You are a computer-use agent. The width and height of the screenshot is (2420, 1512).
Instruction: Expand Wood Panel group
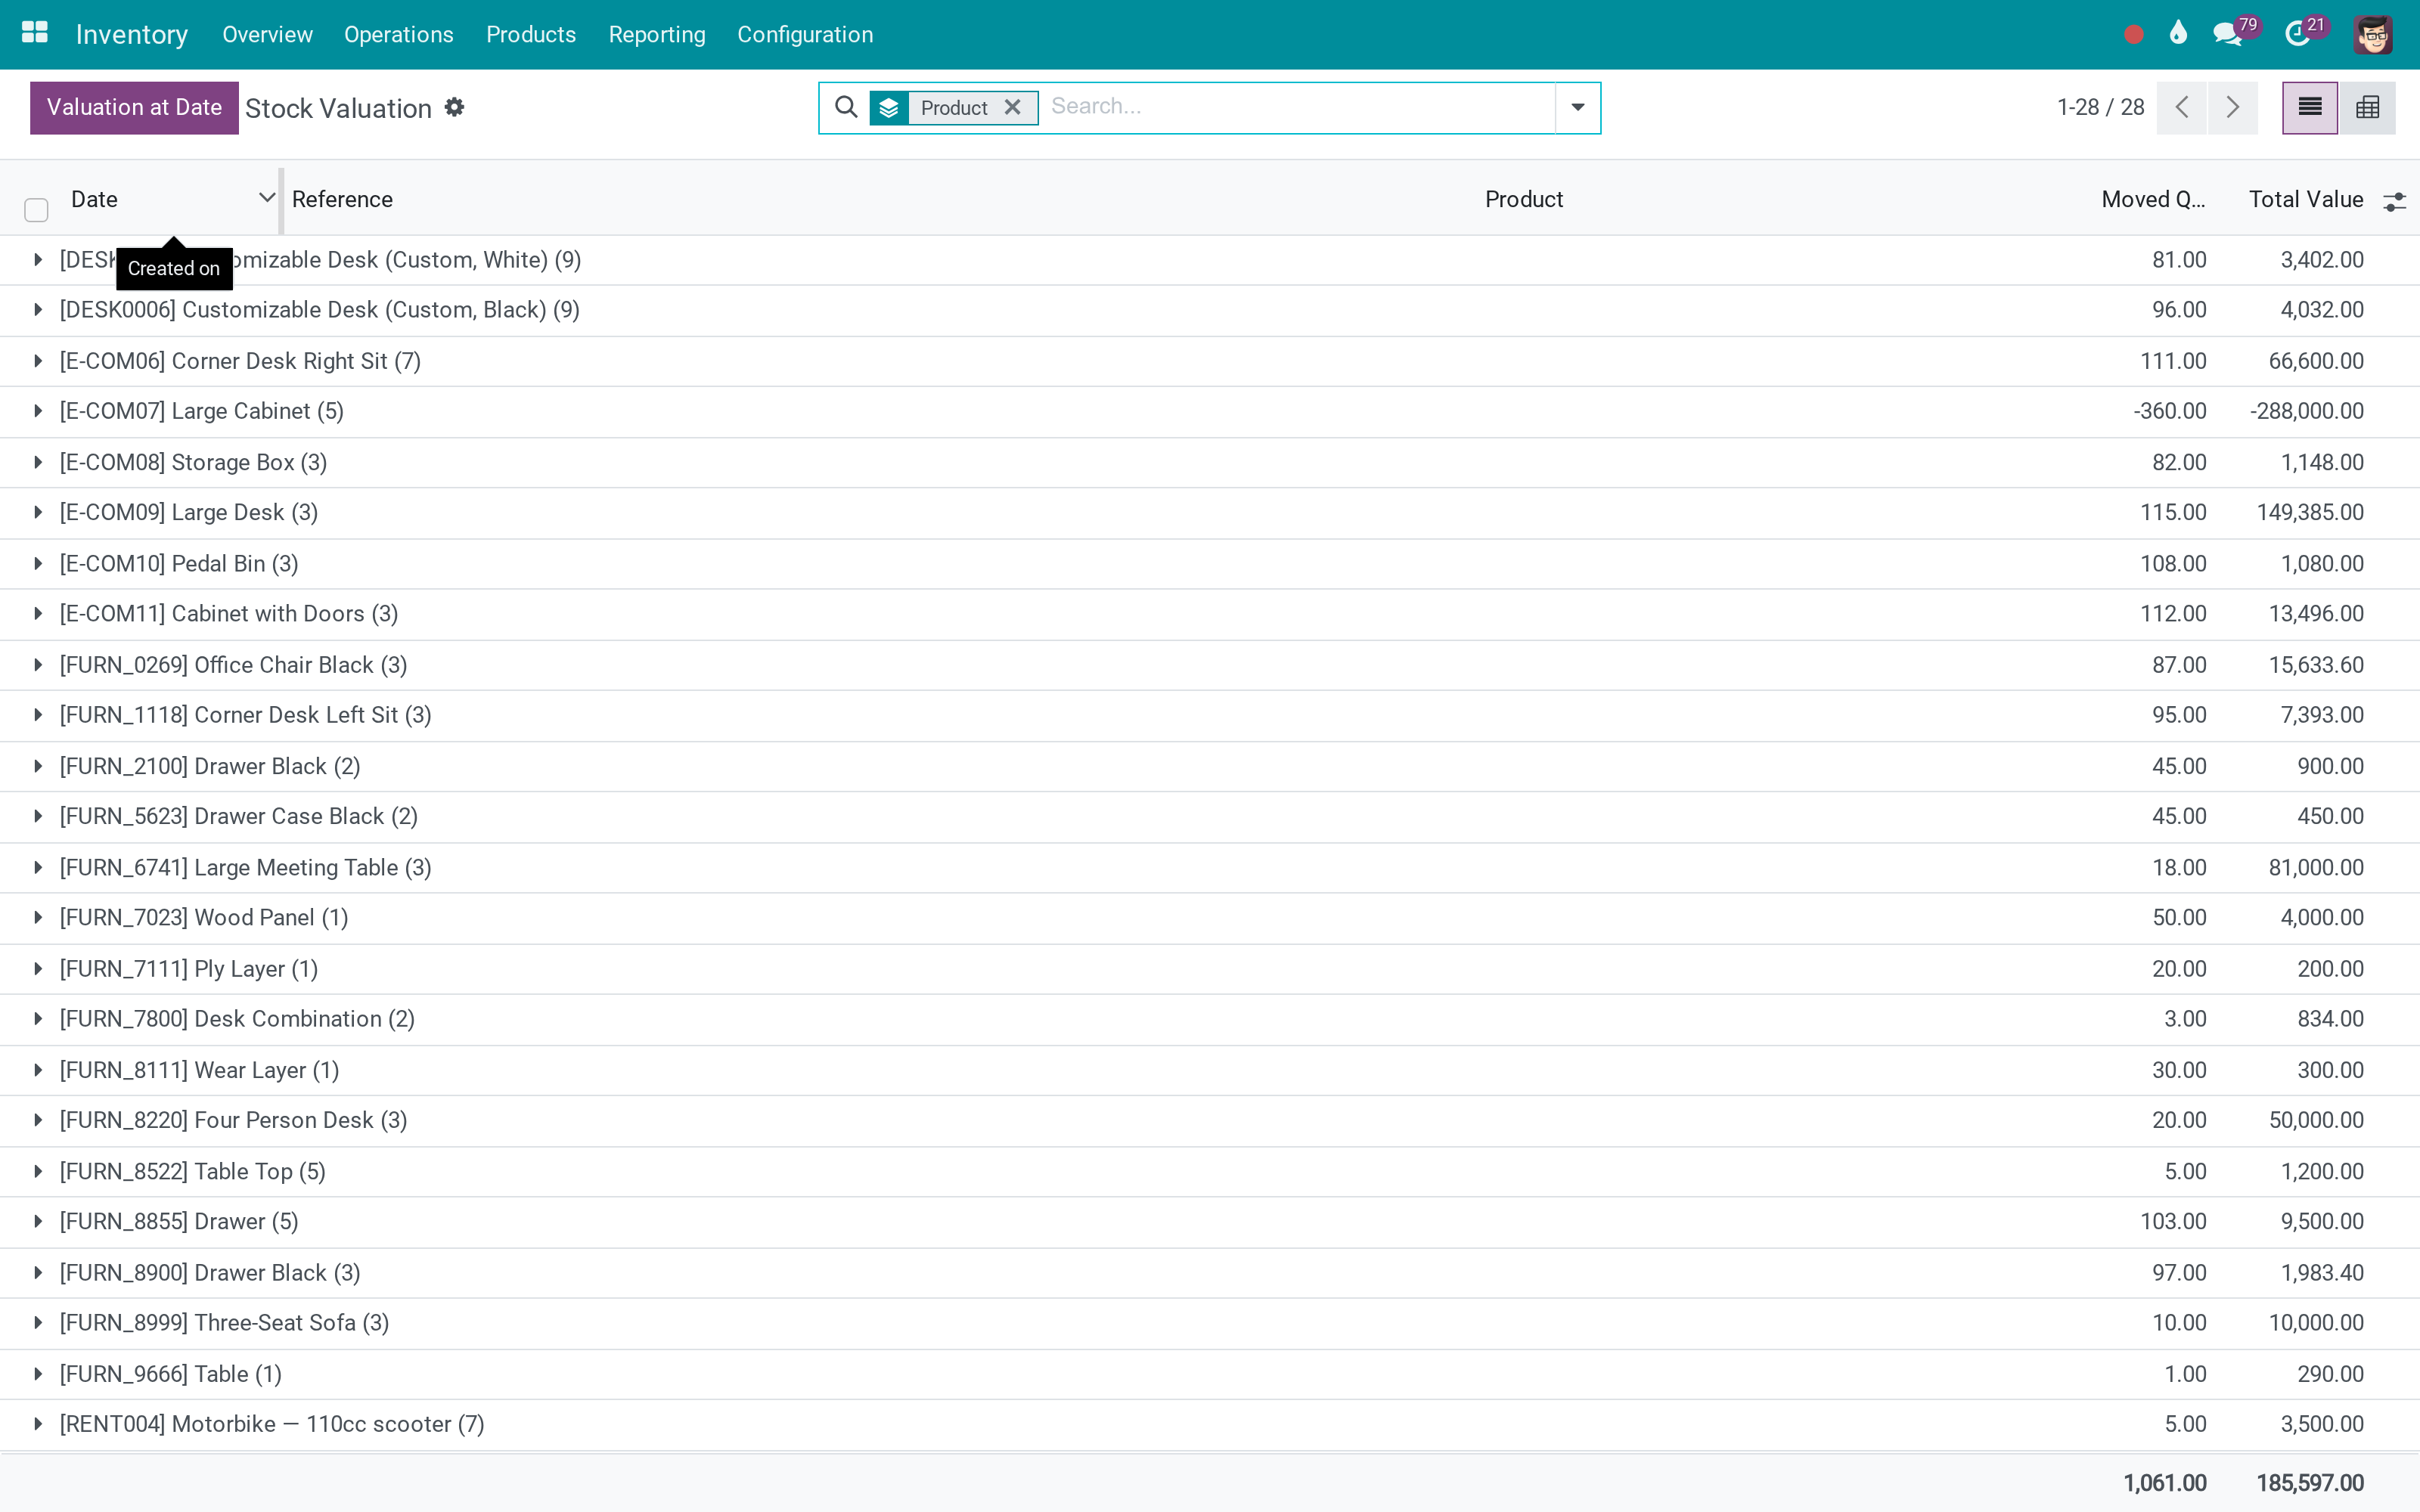[x=38, y=917]
